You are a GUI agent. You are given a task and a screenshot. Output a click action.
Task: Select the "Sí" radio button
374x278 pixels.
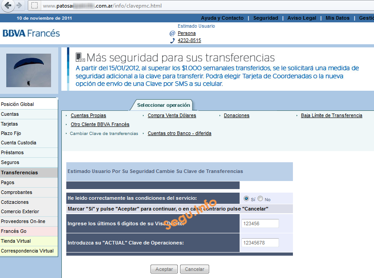(246, 198)
